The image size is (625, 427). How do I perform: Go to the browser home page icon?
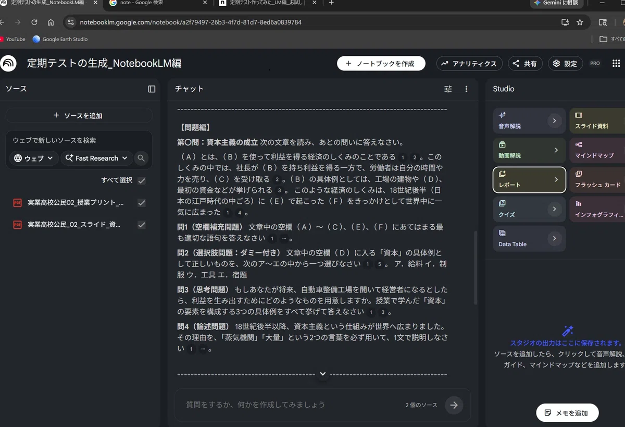tap(51, 22)
